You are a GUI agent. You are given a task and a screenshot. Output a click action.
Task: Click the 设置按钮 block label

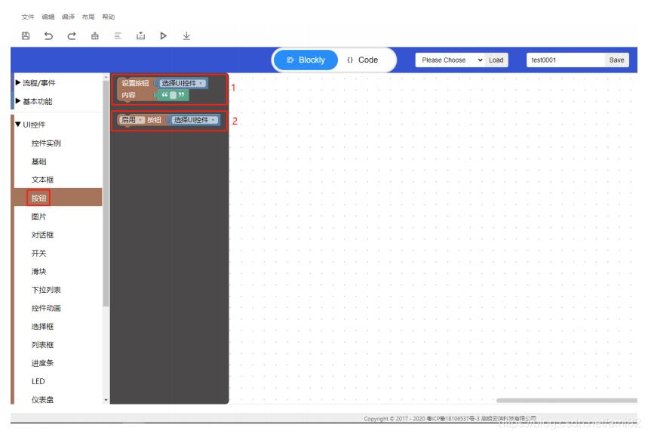pyautogui.click(x=135, y=83)
